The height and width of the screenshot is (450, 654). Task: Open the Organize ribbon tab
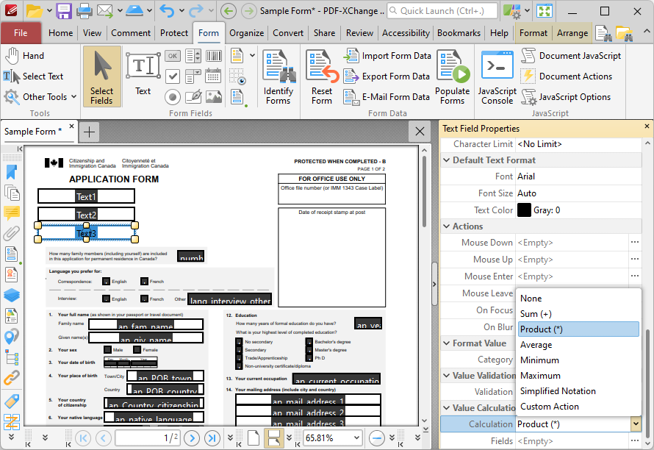[246, 33]
